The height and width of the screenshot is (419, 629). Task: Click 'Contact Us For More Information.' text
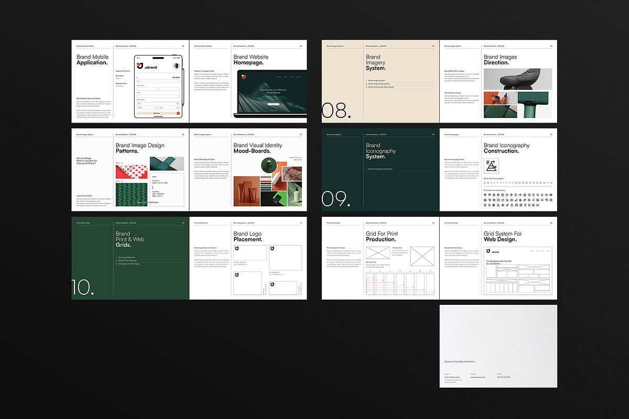pyautogui.click(x=460, y=361)
